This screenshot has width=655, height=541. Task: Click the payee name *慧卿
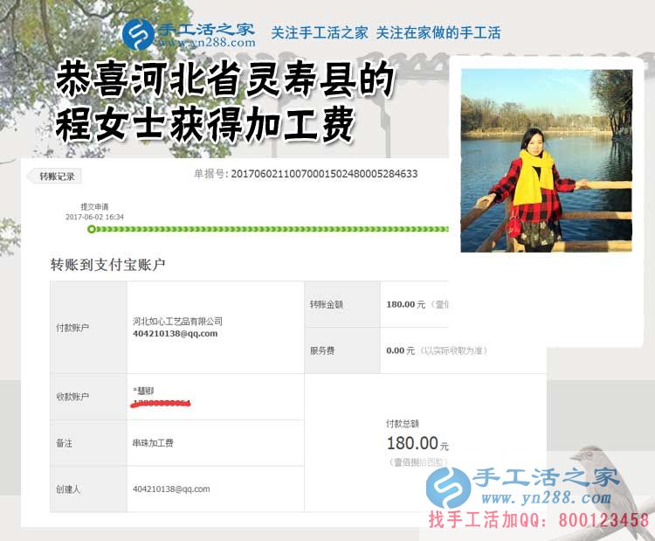[x=143, y=391]
